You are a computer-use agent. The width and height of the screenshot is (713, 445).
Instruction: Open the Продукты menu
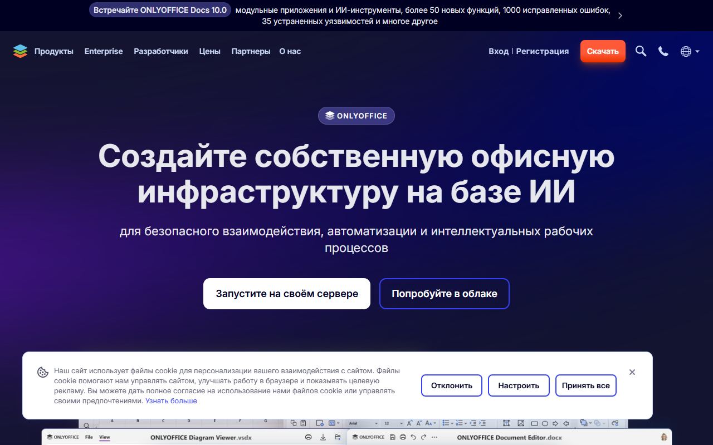coord(54,51)
